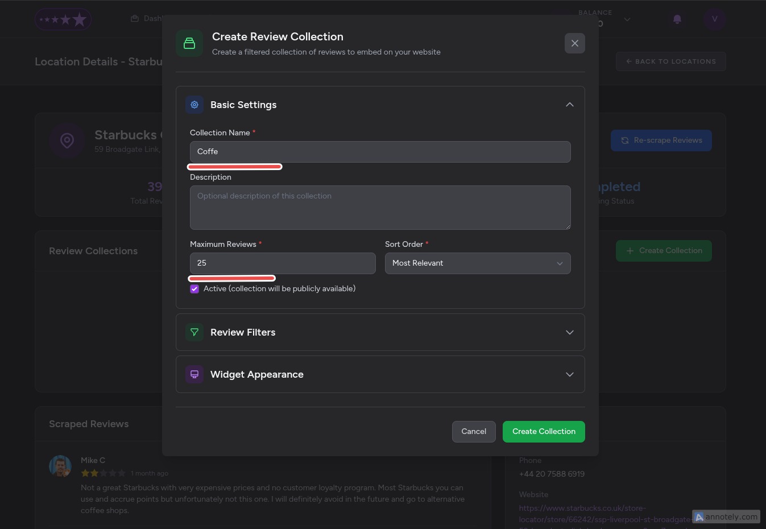766x529 pixels.
Task: Click the star rating logo
Action: 63,19
